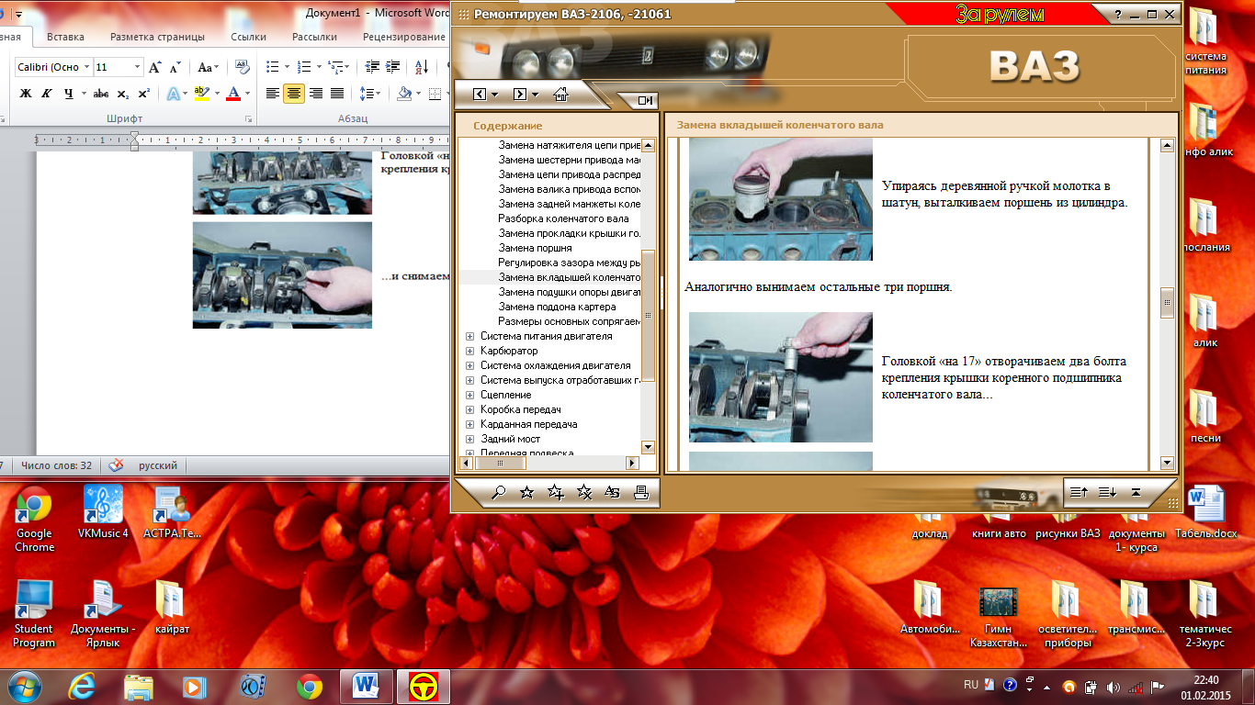Expand the Карбюратор tree node
The height and width of the screenshot is (705, 1255).
(x=470, y=351)
